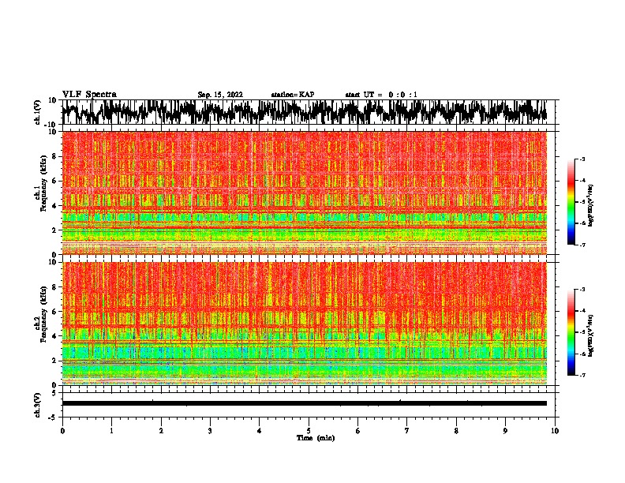Click the "8" kHz tick of ch.1 spectrogram
Image resolution: width=625 pixels, height=483 pixels.
coord(54,156)
